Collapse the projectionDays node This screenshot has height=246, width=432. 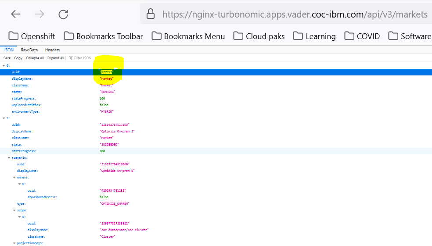click(14, 243)
